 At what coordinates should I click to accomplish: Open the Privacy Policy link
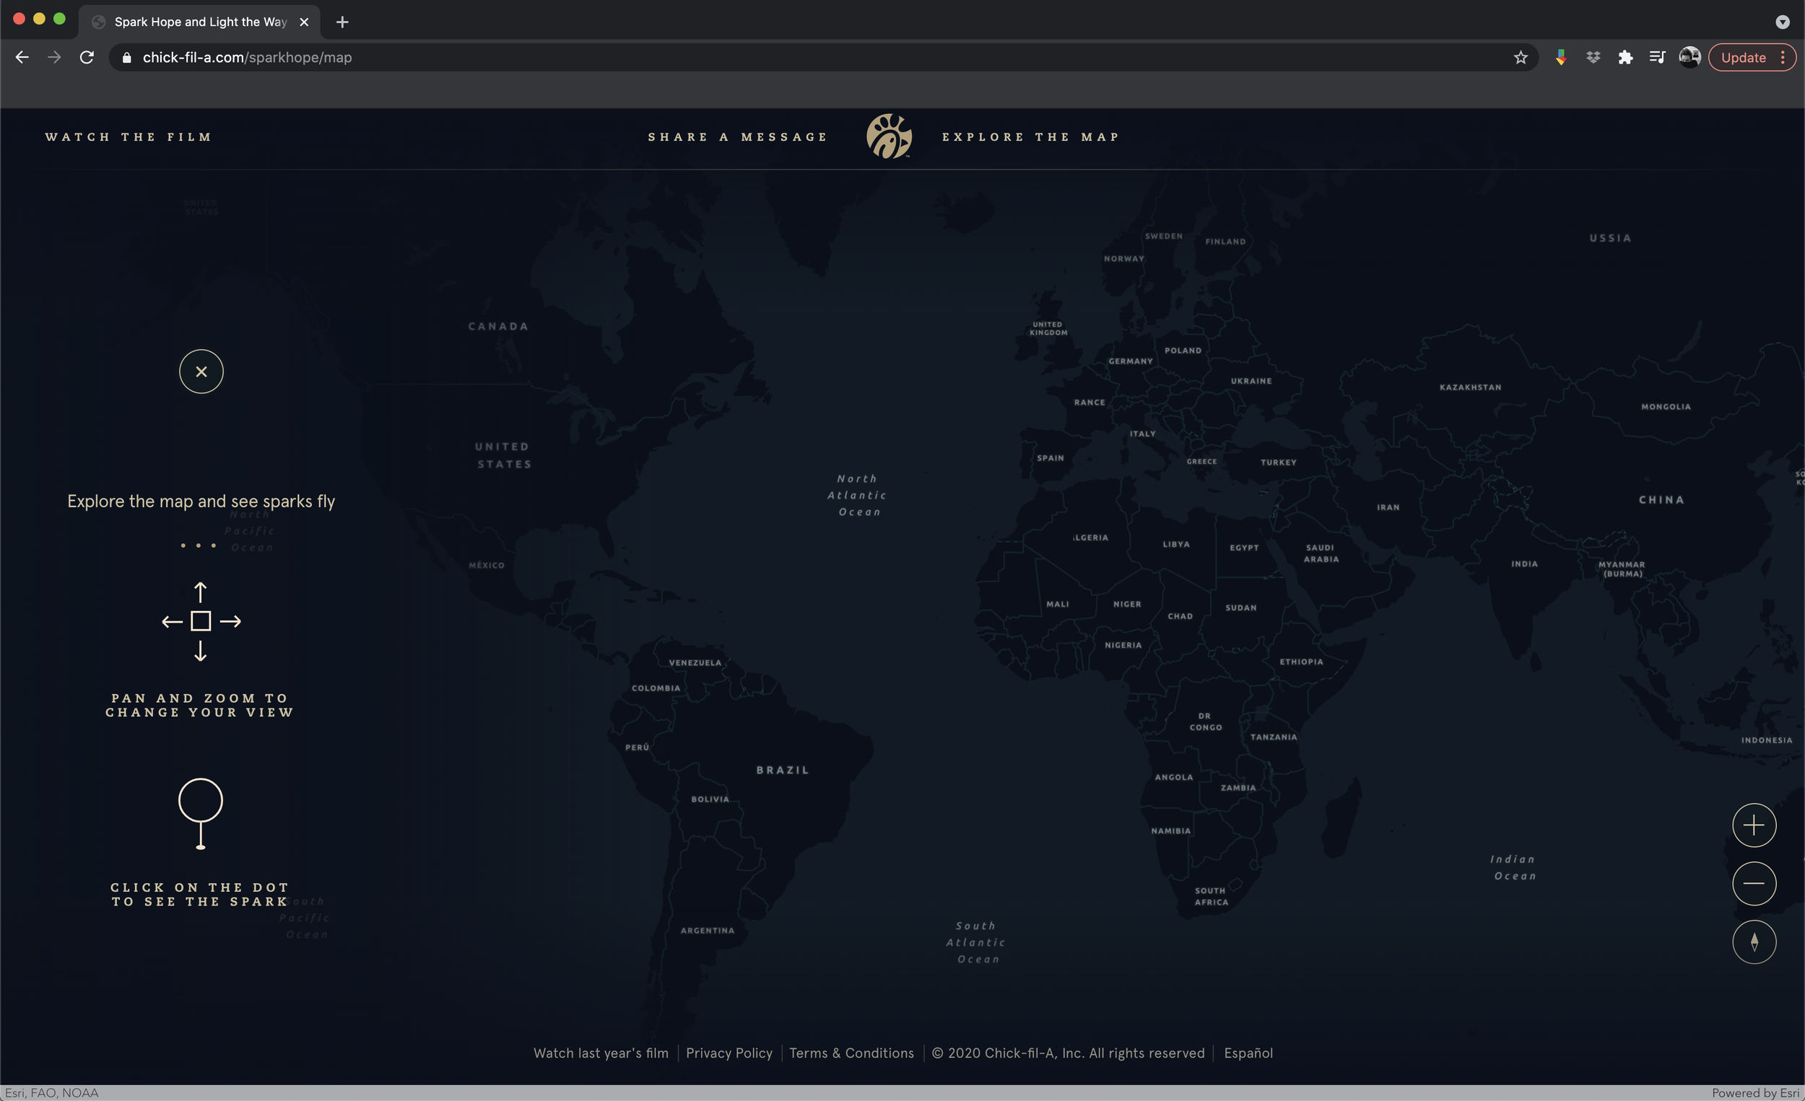tap(729, 1053)
